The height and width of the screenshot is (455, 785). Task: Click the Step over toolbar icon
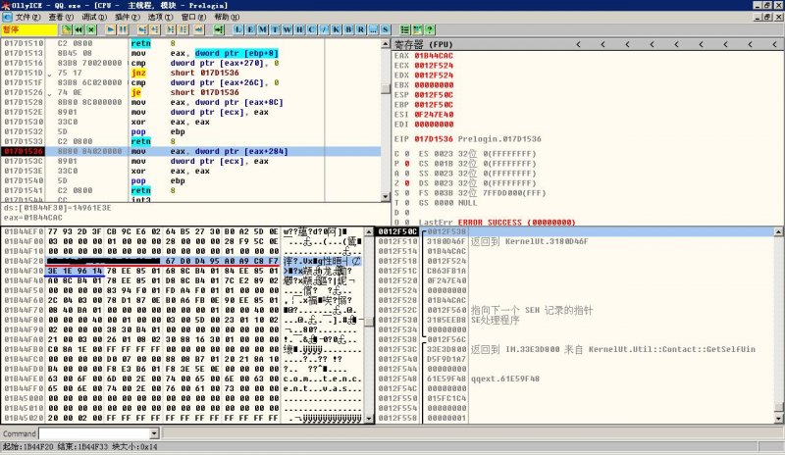click(x=155, y=29)
